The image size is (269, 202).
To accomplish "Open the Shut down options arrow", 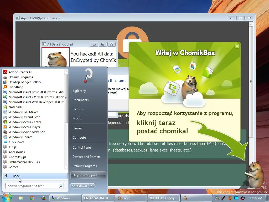I will click(x=92, y=186).
